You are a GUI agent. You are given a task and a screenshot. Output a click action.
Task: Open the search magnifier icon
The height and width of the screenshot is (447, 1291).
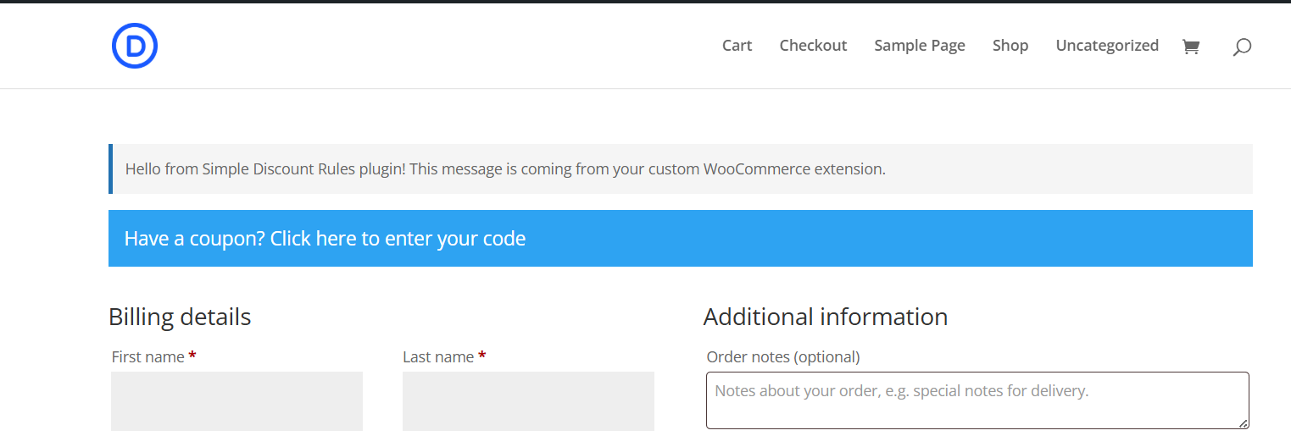tap(1242, 47)
